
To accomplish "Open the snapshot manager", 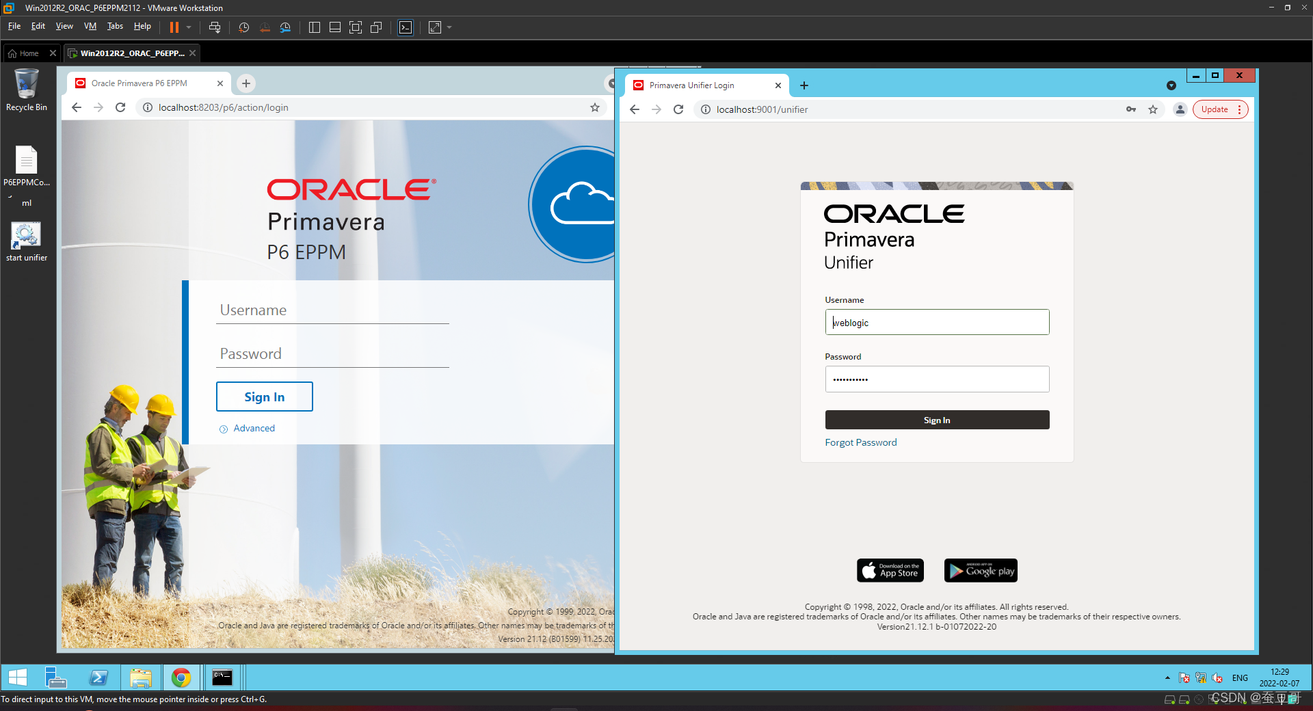I will tap(285, 27).
